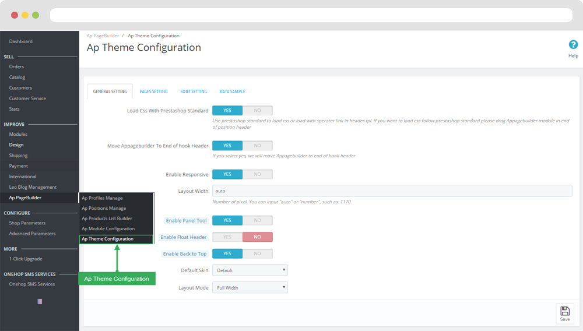Open the Default Skin dropdown
Screen dimensions: 583x331
coord(250,270)
